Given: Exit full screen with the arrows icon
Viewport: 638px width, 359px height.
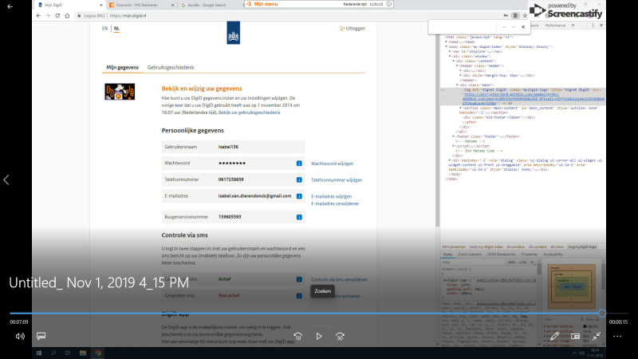Looking at the screenshot, I should pos(596,336).
